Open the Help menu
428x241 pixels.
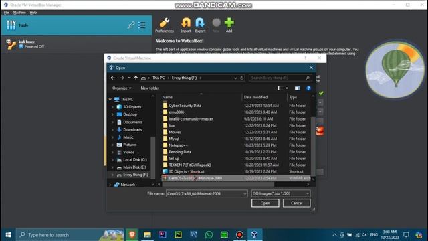point(33,13)
